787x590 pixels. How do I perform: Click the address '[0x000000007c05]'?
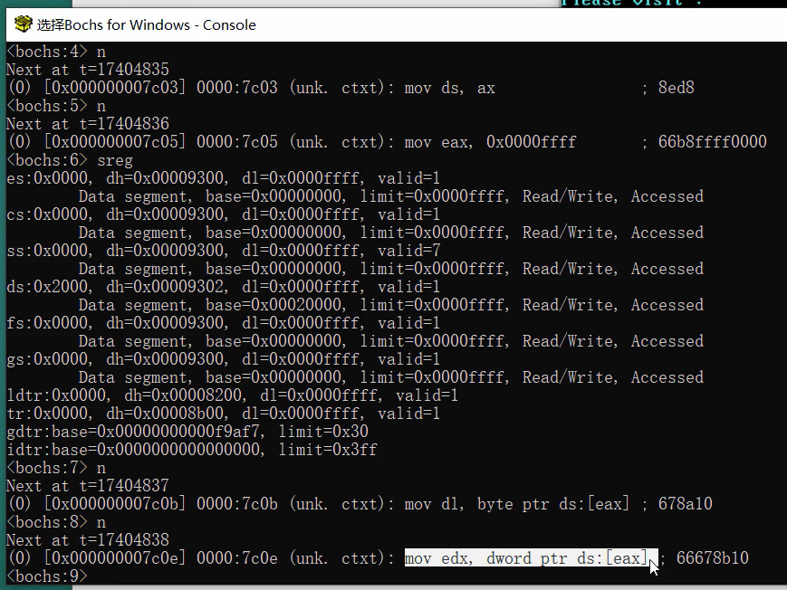click(115, 142)
